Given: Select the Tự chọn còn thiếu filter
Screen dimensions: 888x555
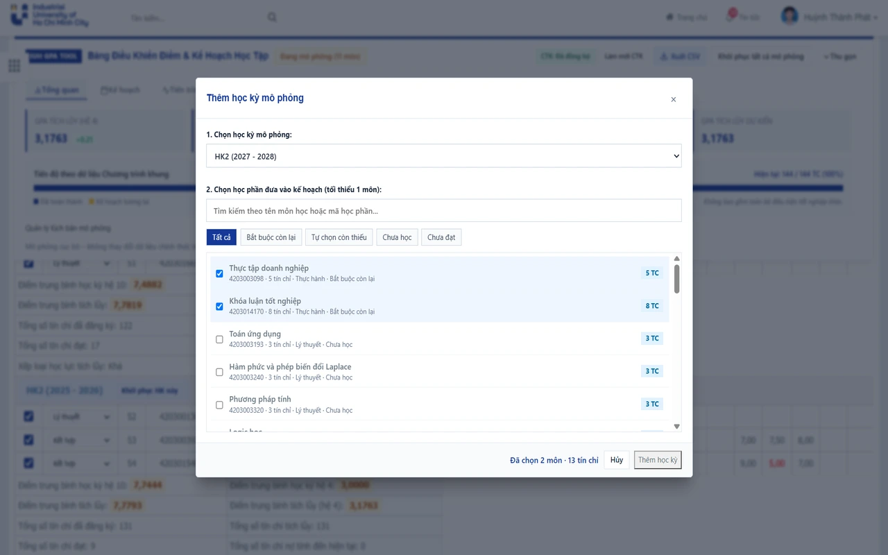Looking at the screenshot, I should 339,237.
